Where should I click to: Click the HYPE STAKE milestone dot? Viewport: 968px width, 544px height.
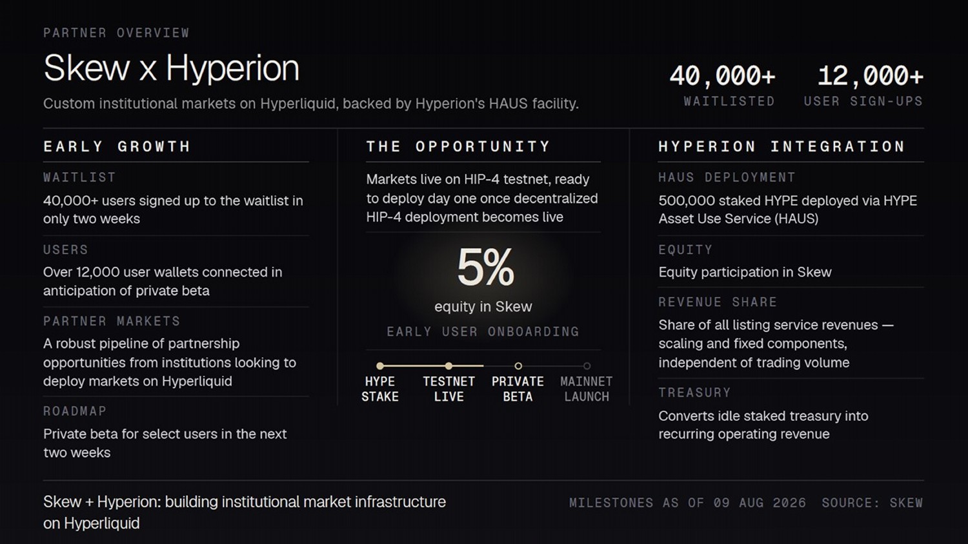(380, 366)
